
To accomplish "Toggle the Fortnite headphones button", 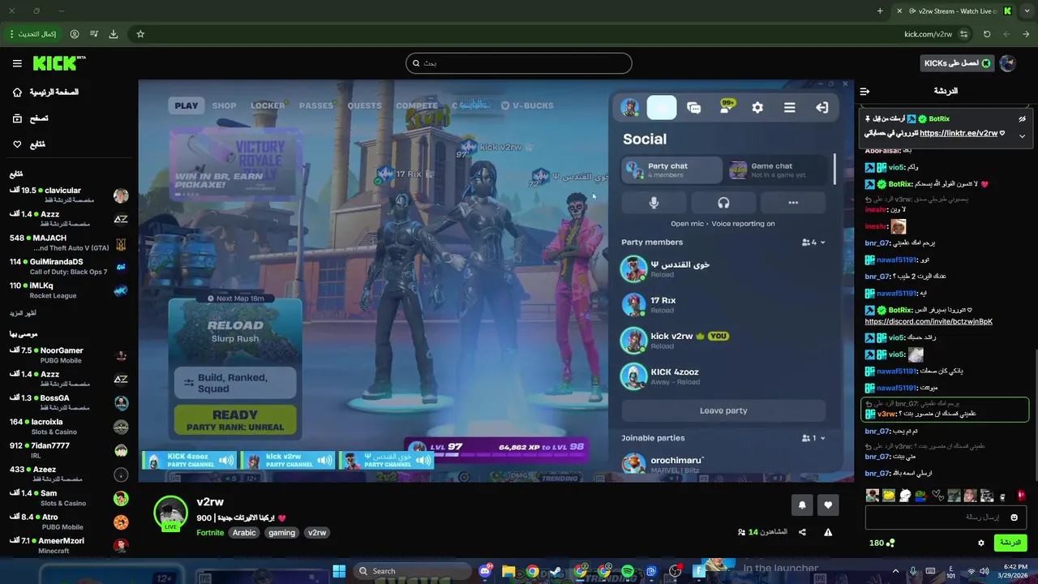I will (x=723, y=203).
